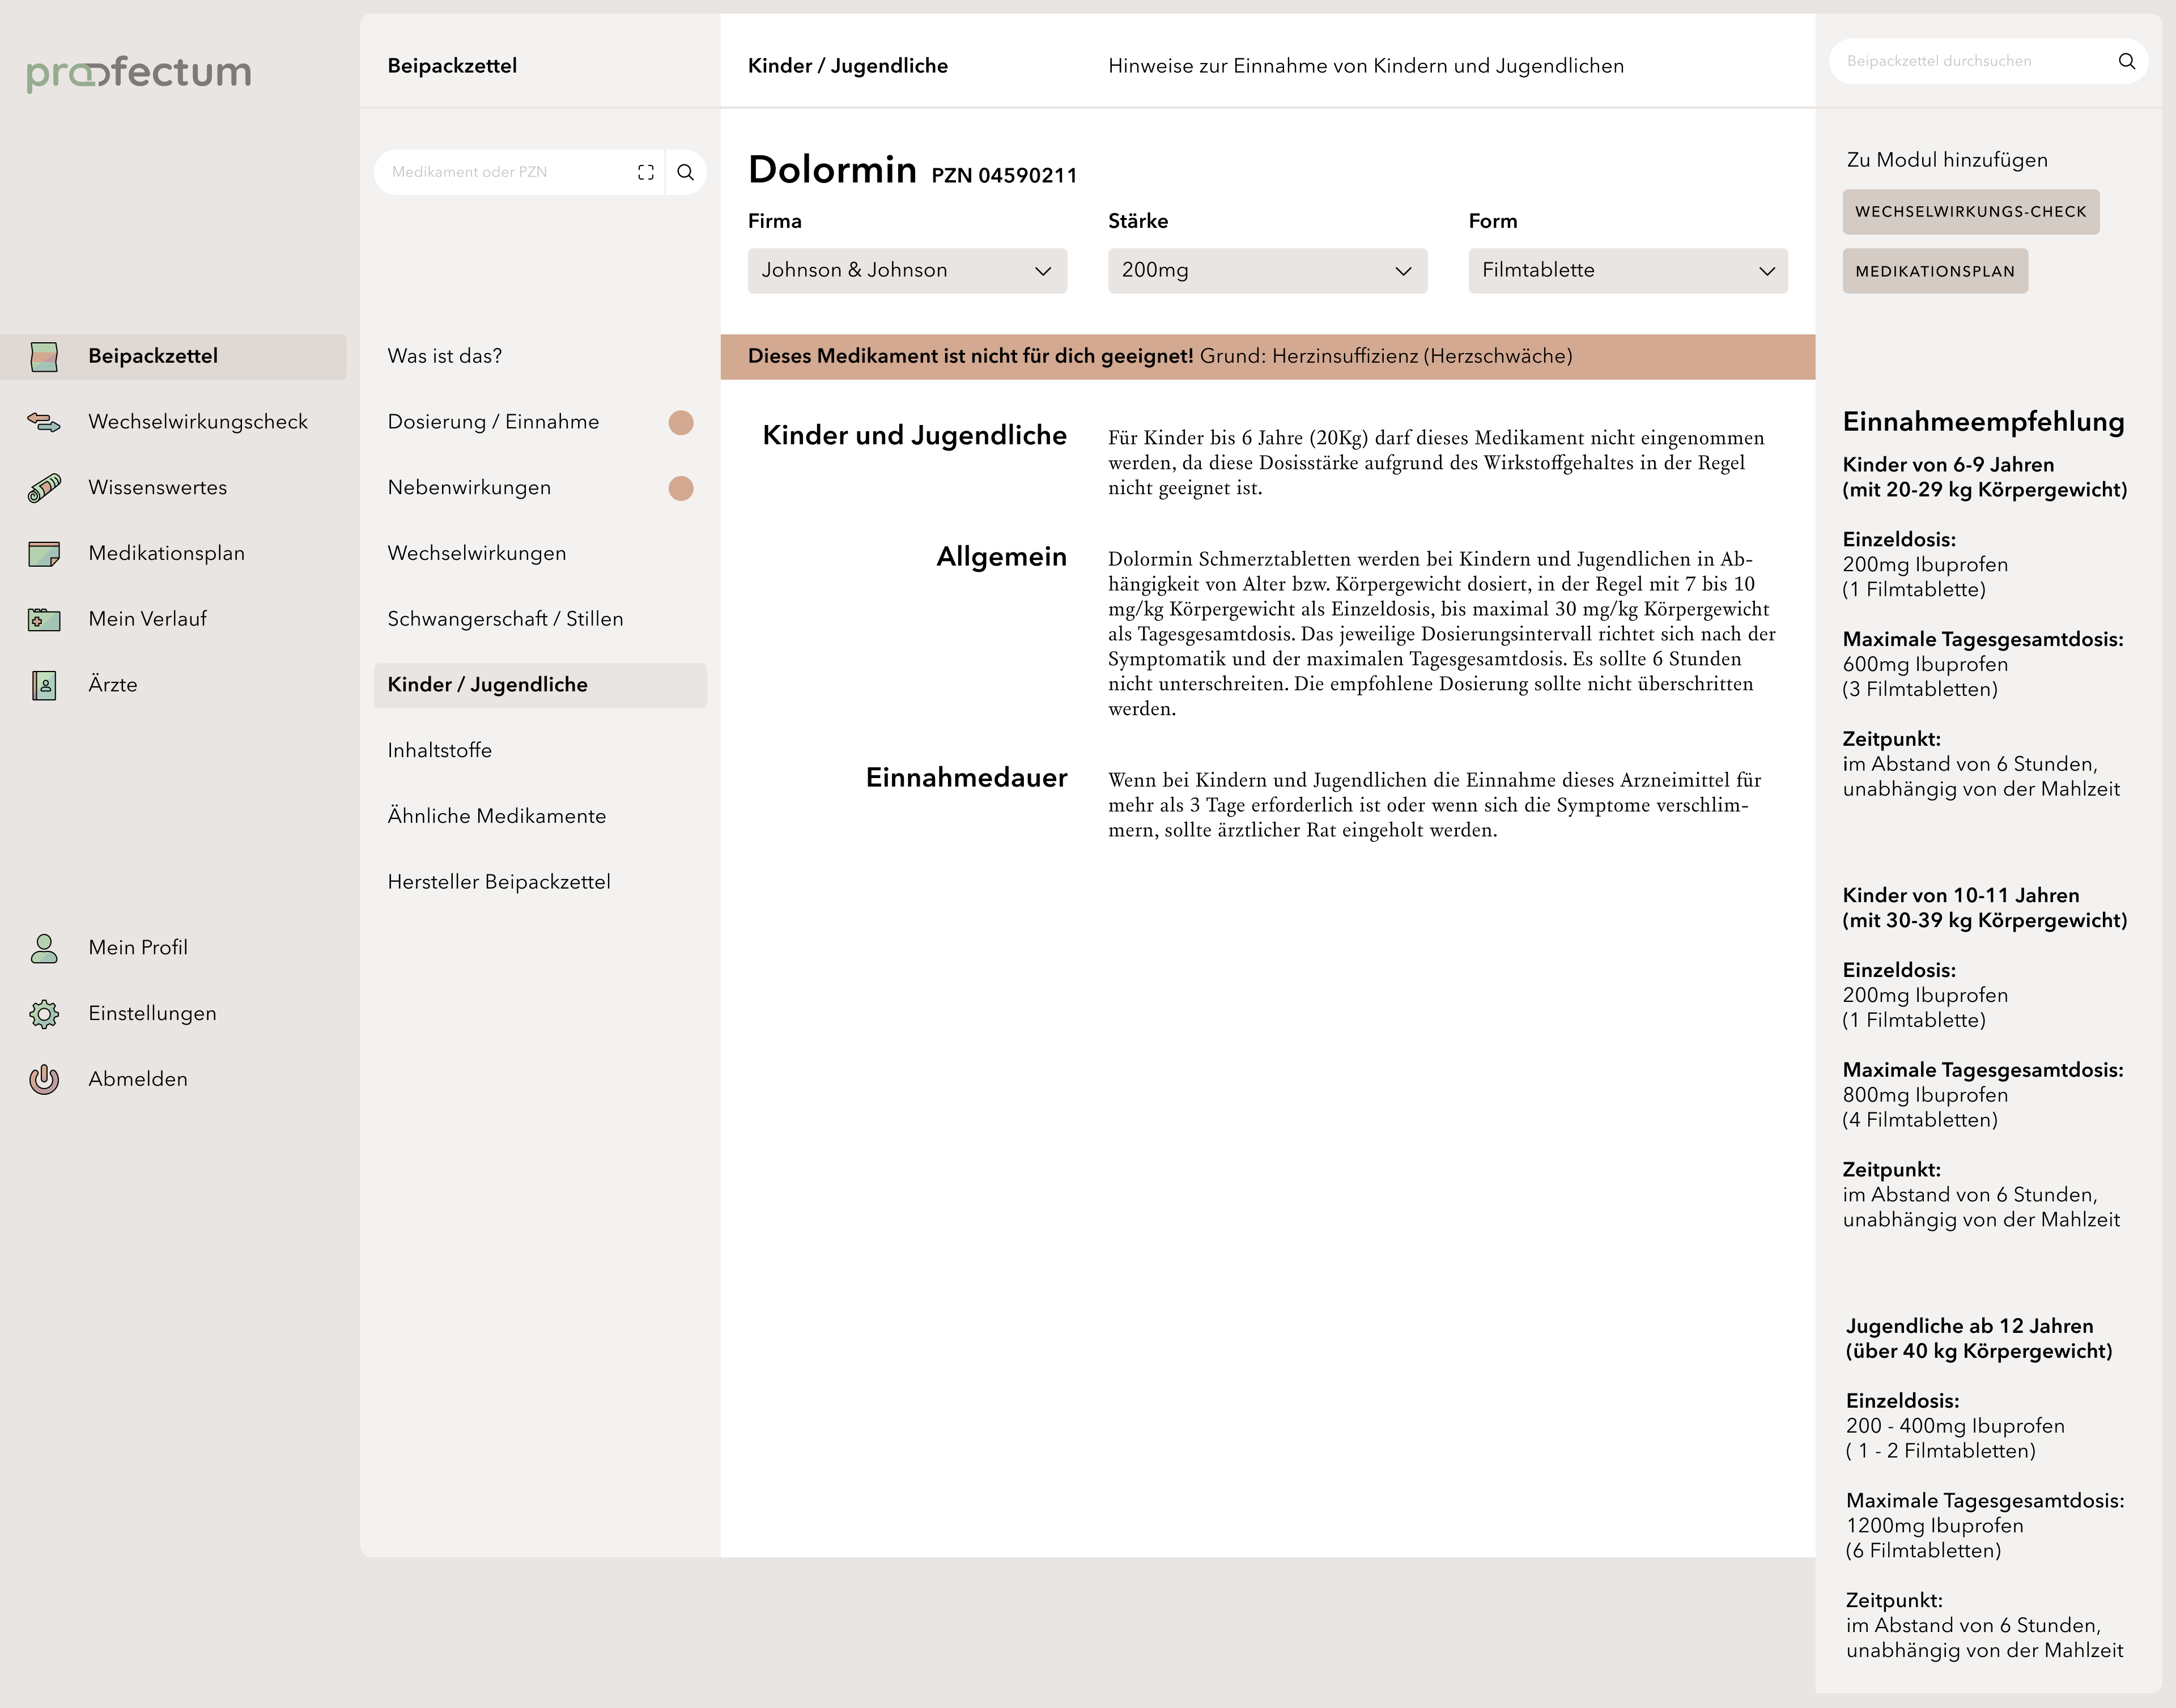
Task: Click the WECHSELWIRKUNGS-CHECK button
Action: (x=1970, y=212)
